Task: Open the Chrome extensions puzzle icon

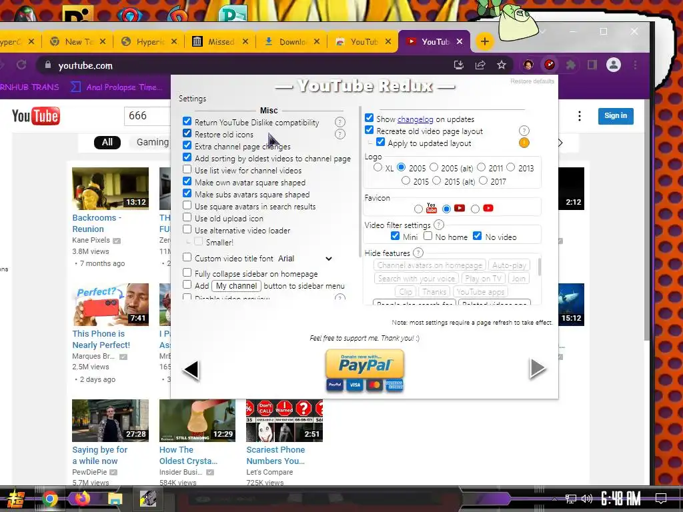Action: pyautogui.click(x=571, y=65)
